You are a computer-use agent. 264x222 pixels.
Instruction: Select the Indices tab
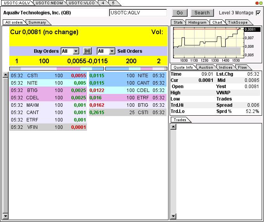pos(226,68)
